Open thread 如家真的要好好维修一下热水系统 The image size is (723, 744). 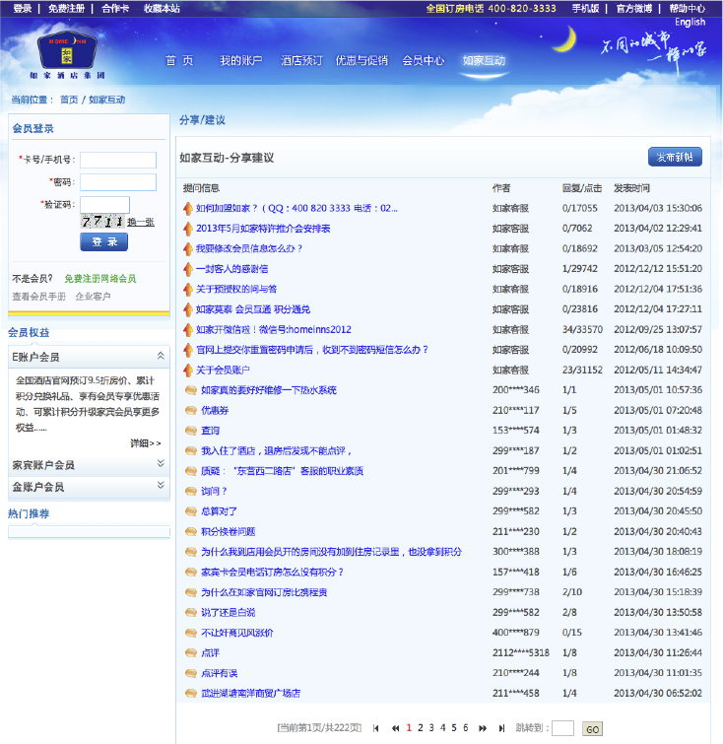pyautogui.click(x=269, y=390)
